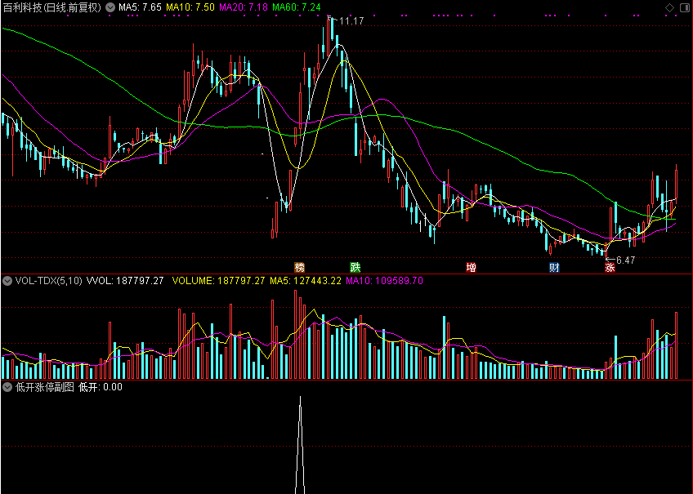Click the MA20: 7.18 label
The width and height of the screenshot is (693, 494).
(244, 7)
